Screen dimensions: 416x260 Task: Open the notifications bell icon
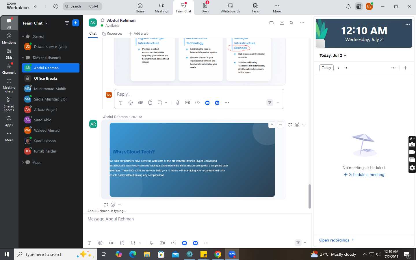tap(348, 6)
